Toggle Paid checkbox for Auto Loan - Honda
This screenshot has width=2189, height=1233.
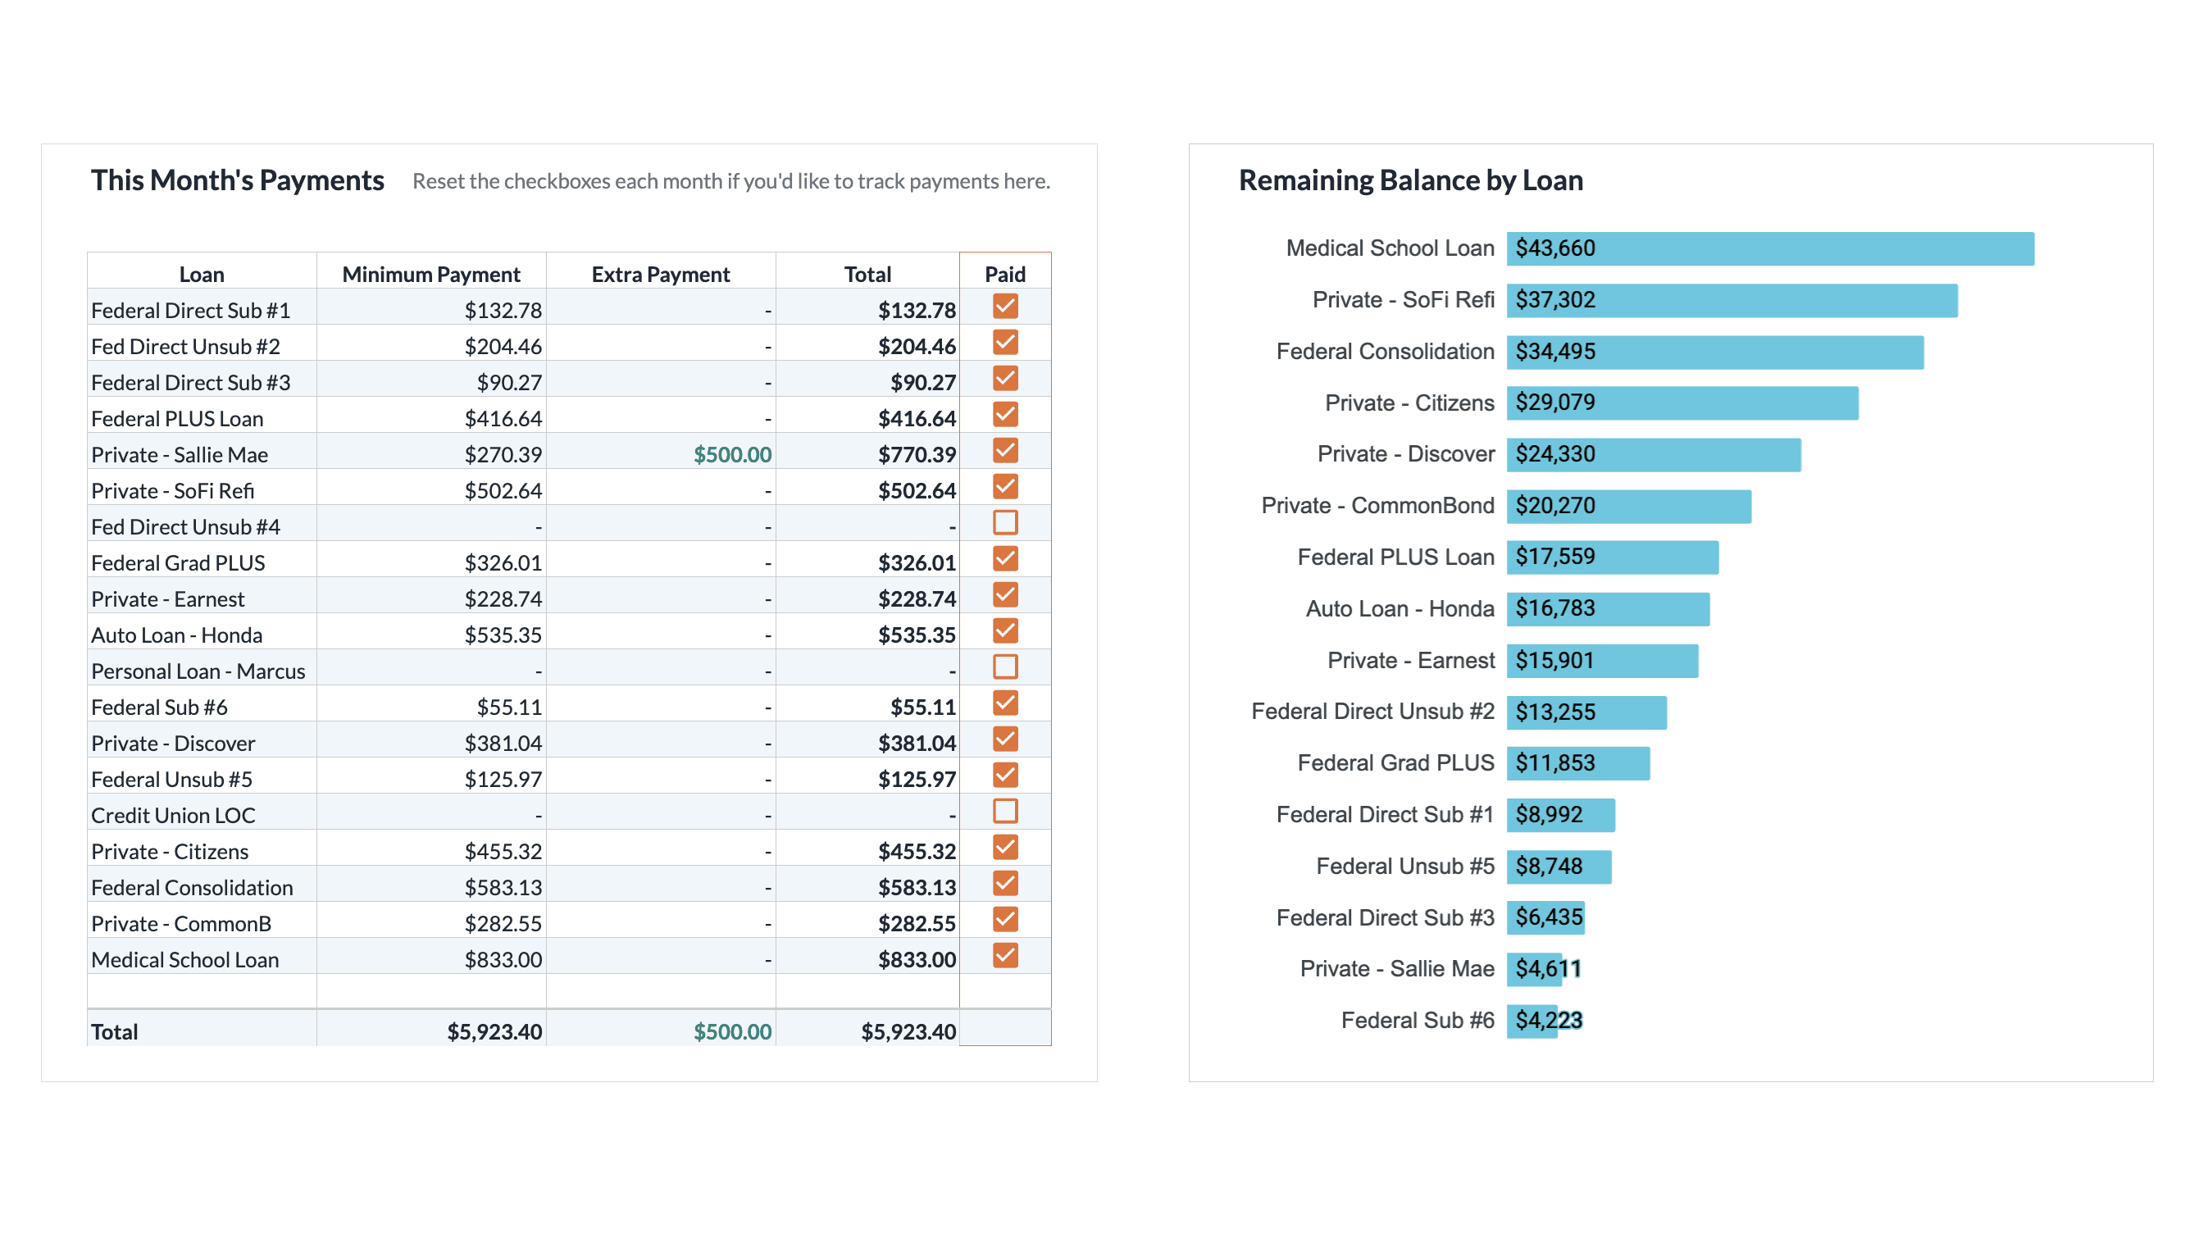(1004, 631)
